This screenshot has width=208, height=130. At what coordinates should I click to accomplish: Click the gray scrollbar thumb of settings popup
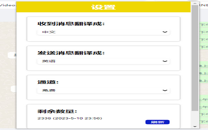click(195, 58)
